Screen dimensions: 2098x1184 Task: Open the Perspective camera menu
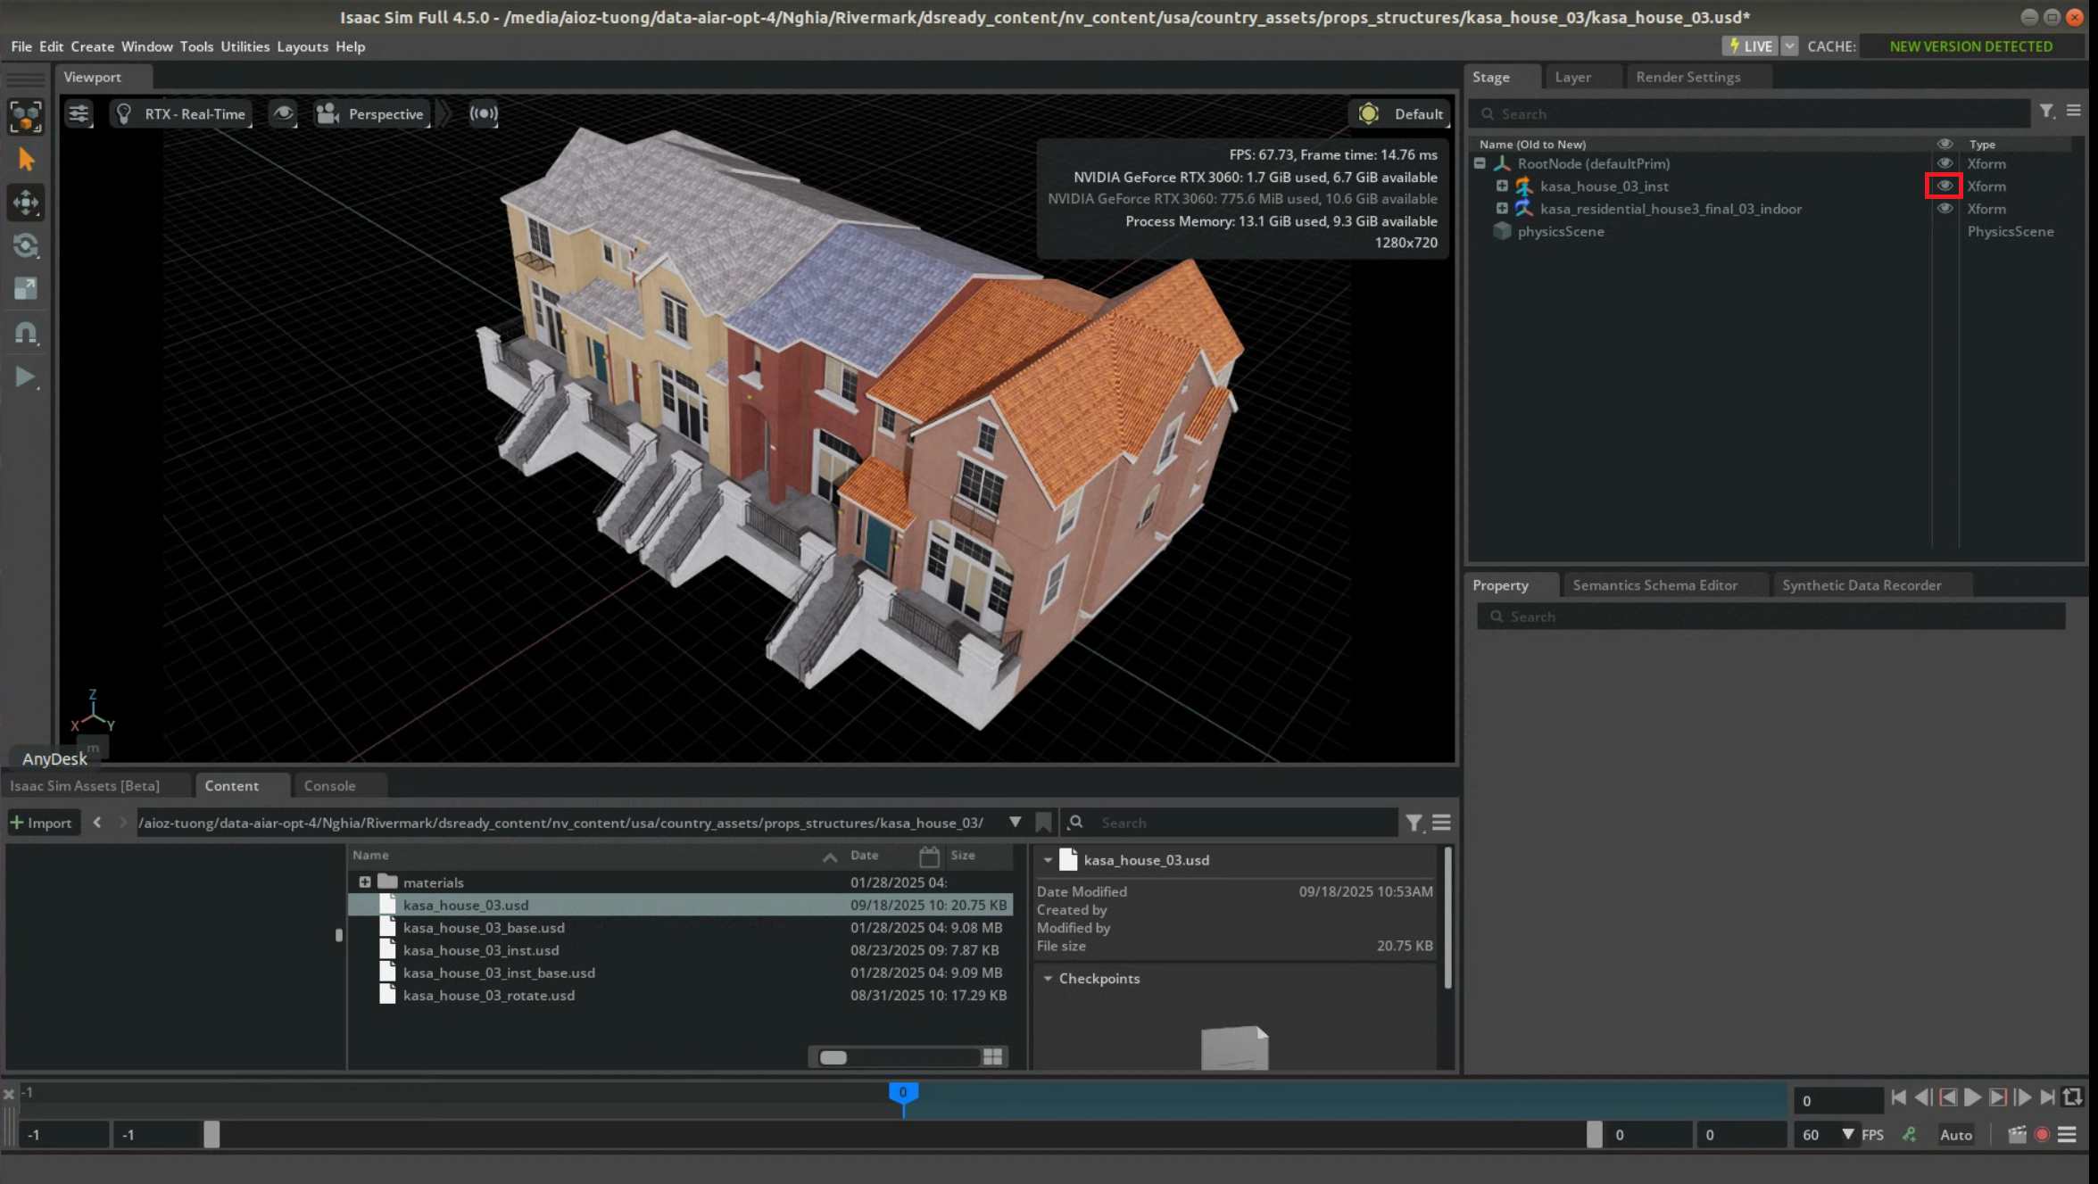click(x=371, y=113)
